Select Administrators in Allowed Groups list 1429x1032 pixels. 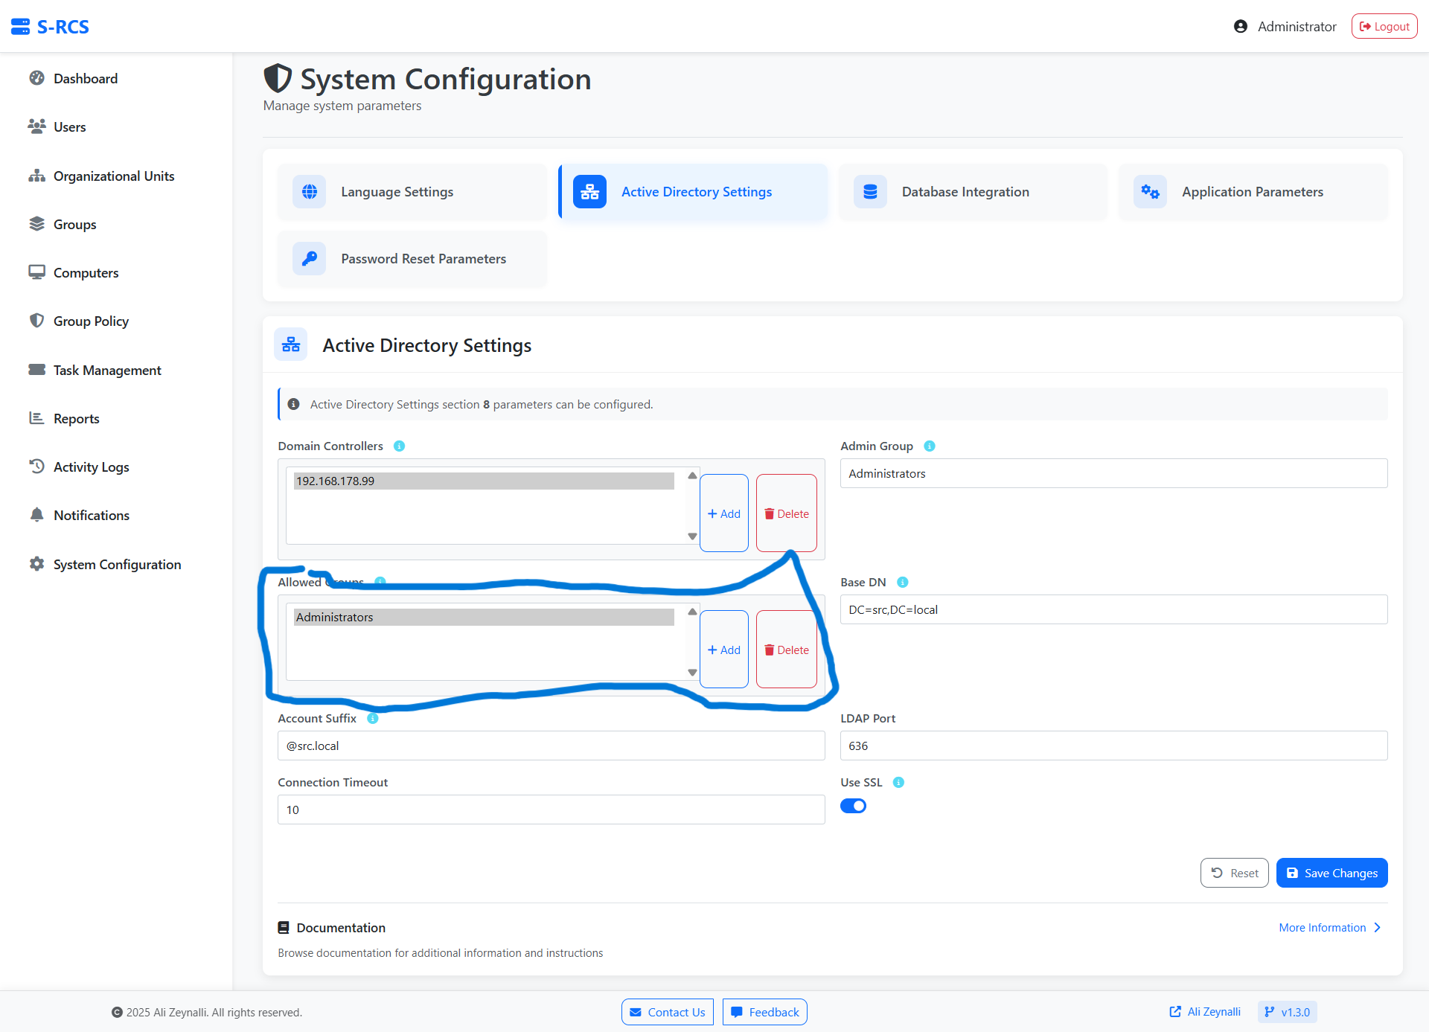click(x=484, y=617)
